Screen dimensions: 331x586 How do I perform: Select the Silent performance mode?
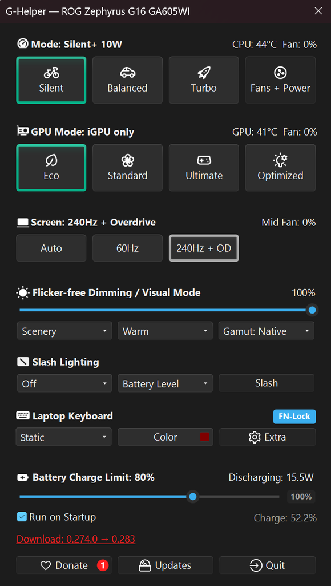click(x=51, y=80)
